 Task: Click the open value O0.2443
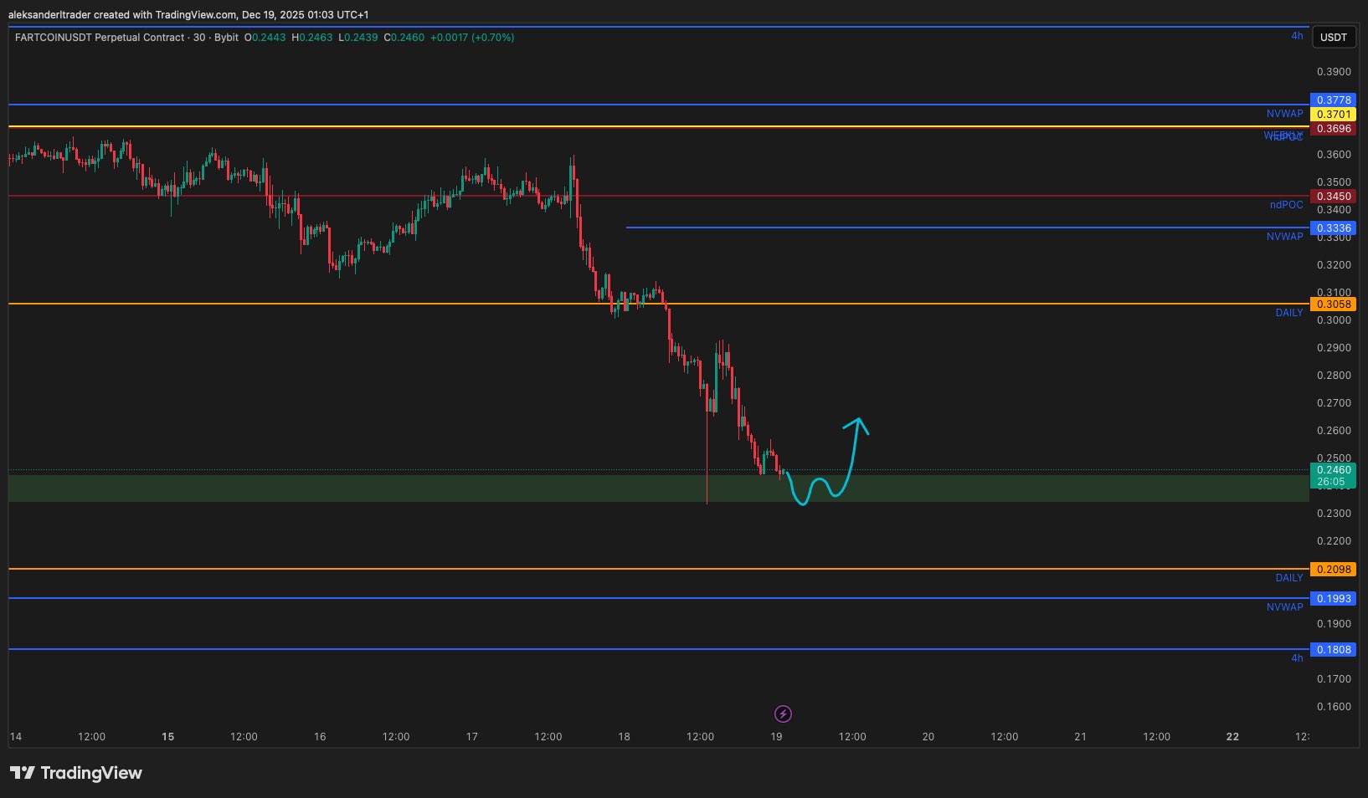265,38
